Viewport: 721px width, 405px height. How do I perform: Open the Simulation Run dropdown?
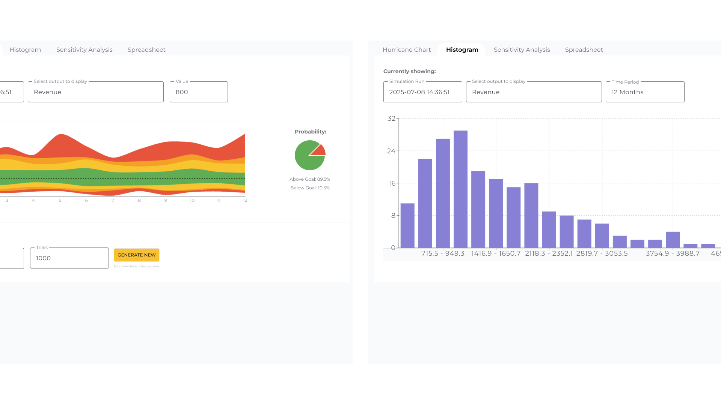(x=422, y=92)
